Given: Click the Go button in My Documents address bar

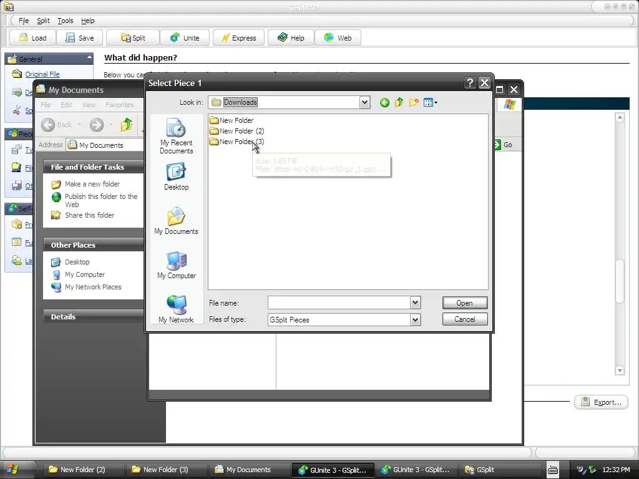Looking at the screenshot, I should click(x=502, y=145).
